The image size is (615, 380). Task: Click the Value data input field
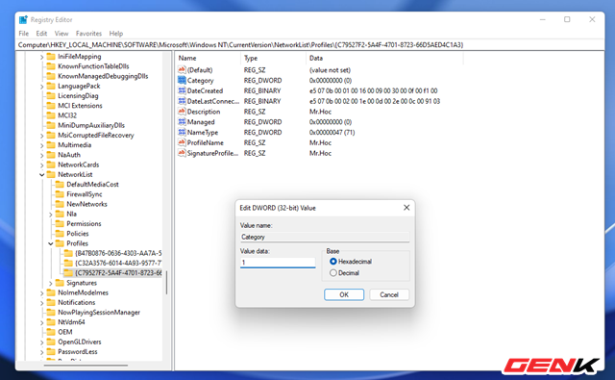[x=278, y=263]
